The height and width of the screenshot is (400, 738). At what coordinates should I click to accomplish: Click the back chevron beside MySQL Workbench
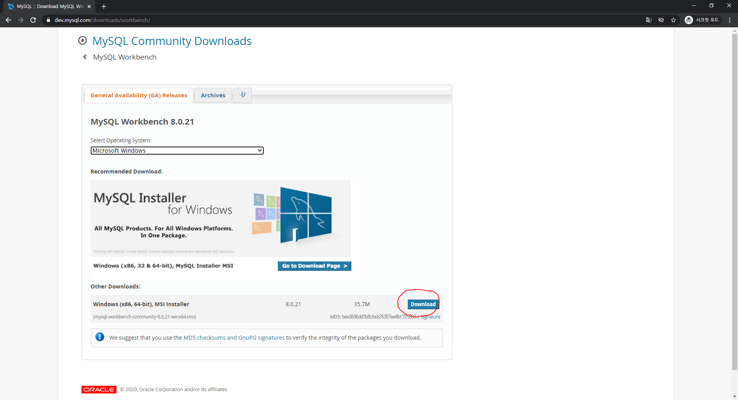pos(85,57)
